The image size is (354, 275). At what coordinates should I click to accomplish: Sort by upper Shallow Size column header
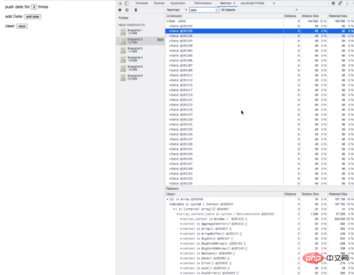(x=314, y=16)
